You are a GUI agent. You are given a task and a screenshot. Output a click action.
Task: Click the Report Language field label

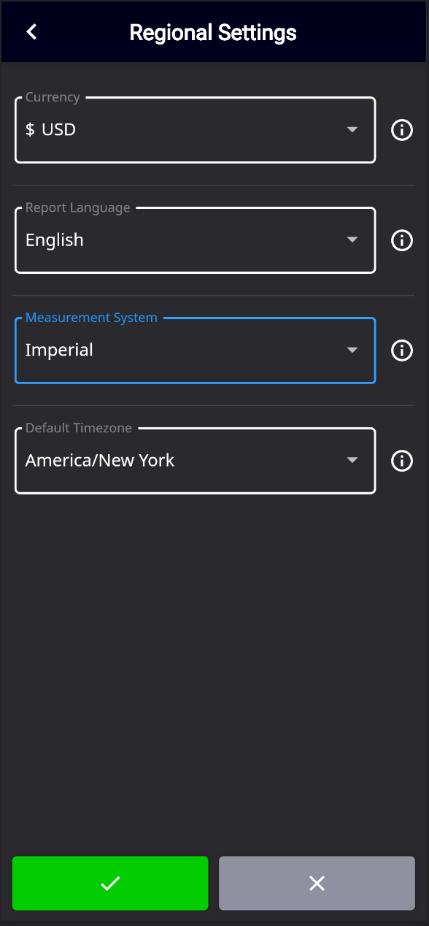click(77, 207)
